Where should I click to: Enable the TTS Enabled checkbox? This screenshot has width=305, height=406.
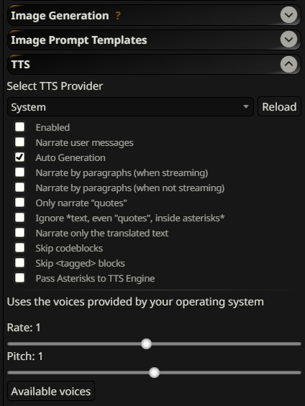pyautogui.click(x=20, y=127)
